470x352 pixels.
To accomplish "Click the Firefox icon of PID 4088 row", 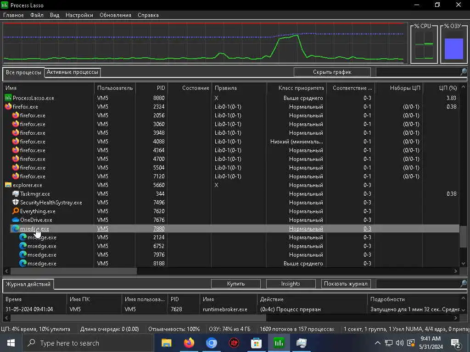I will coord(16,141).
